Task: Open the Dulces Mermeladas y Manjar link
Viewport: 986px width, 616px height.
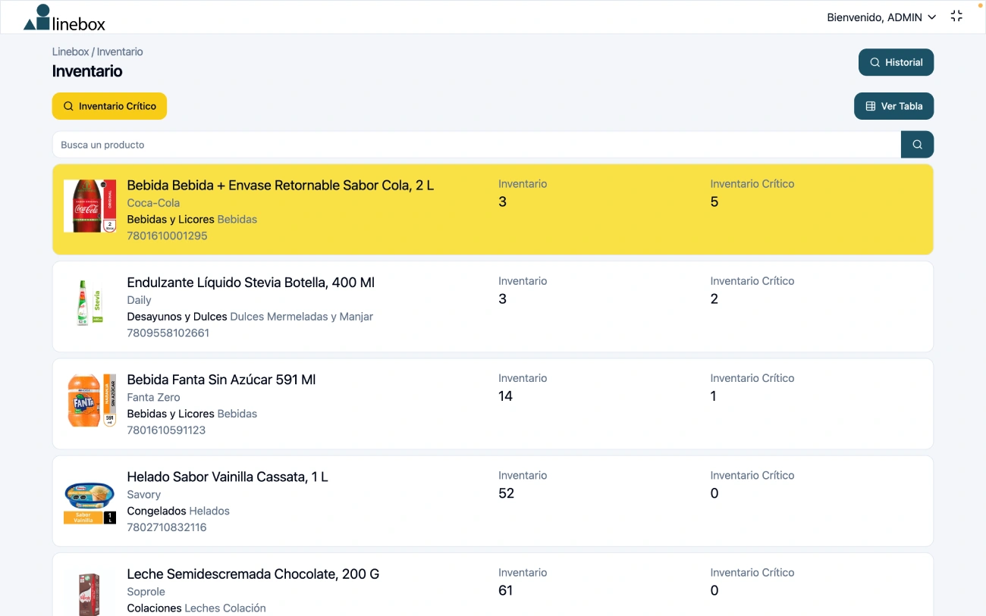Action: pyautogui.click(x=302, y=316)
